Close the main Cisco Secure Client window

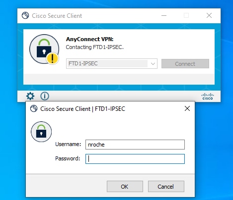(x=209, y=15)
